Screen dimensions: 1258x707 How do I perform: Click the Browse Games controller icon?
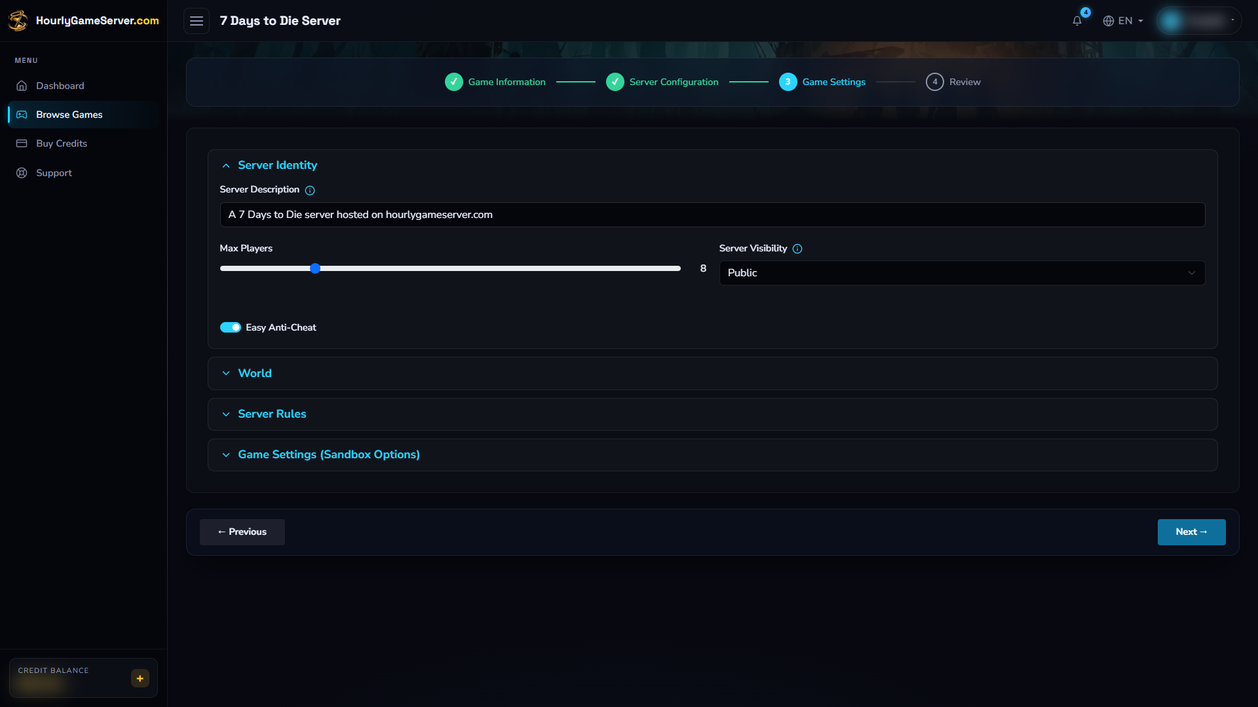point(22,115)
